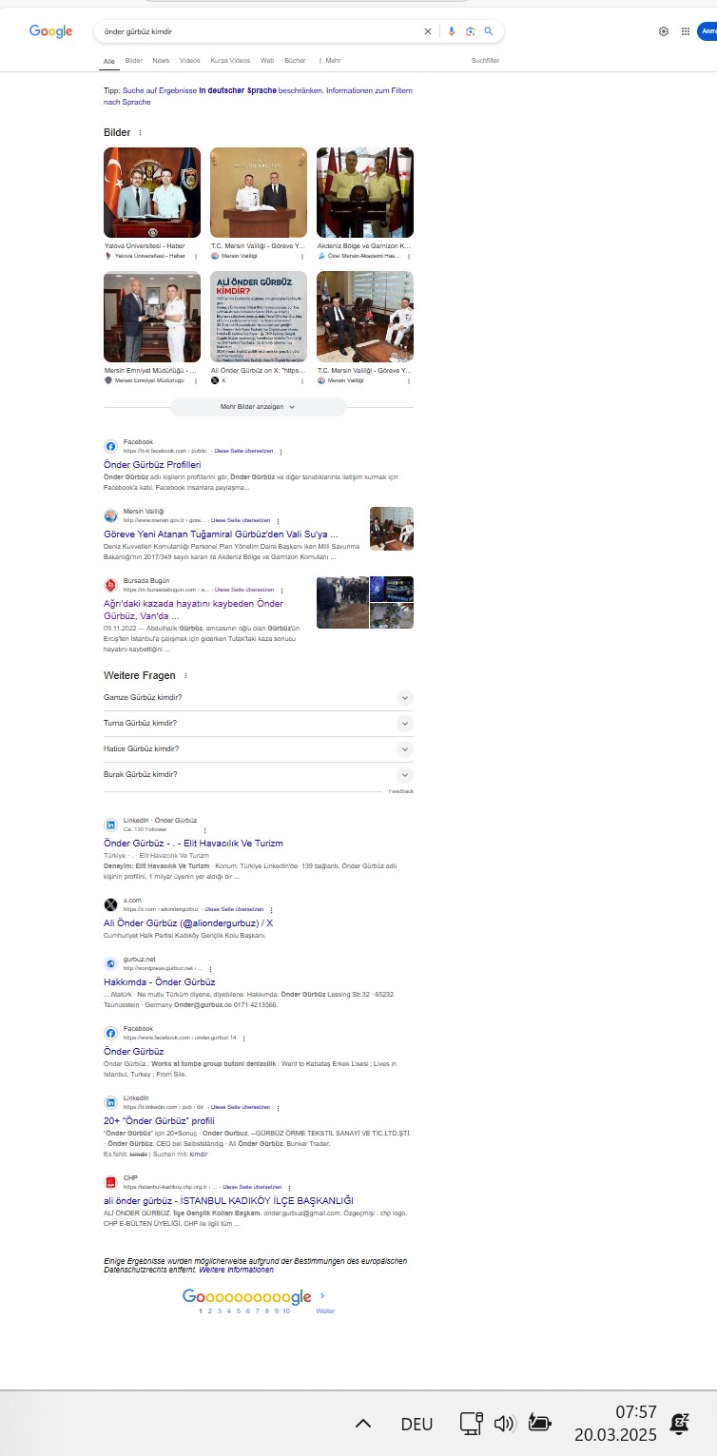
Task: Open volume speaker icon in system tray
Action: coord(504,1424)
